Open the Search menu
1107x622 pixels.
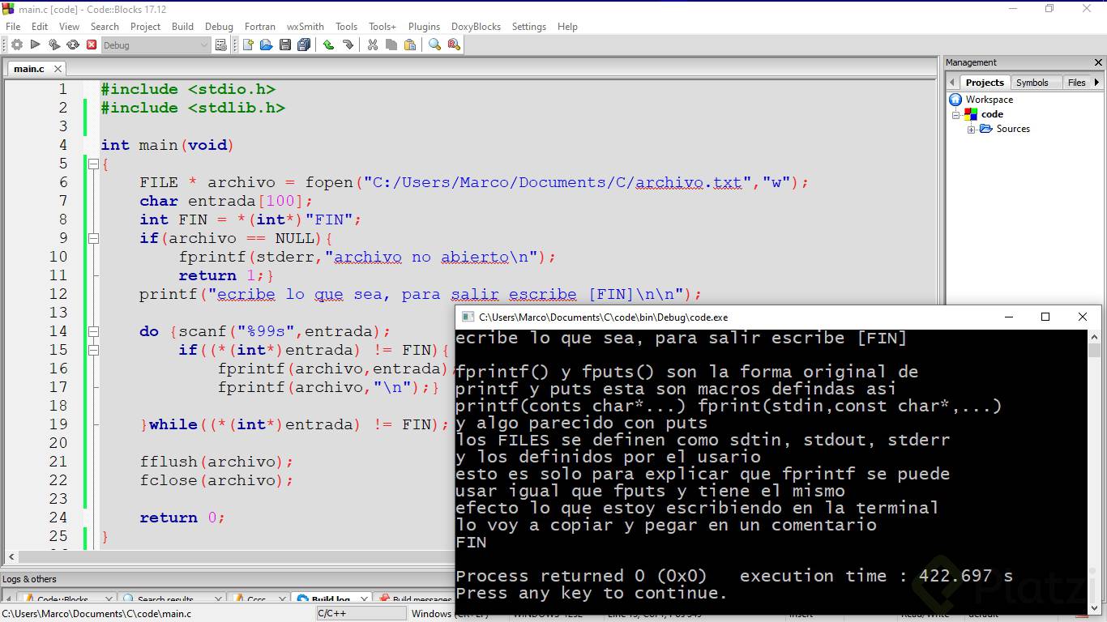[105, 27]
